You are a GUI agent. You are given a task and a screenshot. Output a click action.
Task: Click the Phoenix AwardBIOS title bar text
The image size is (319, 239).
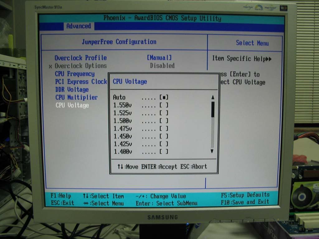(x=162, y=18)
